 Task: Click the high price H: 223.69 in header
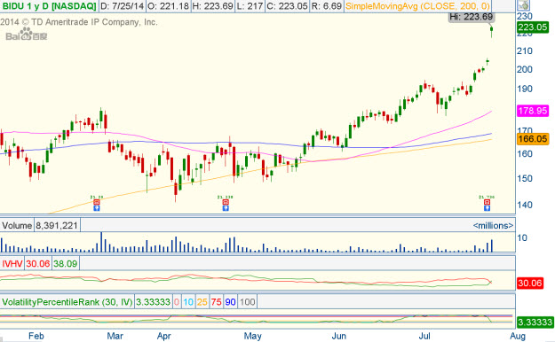(x=212, y=6)
